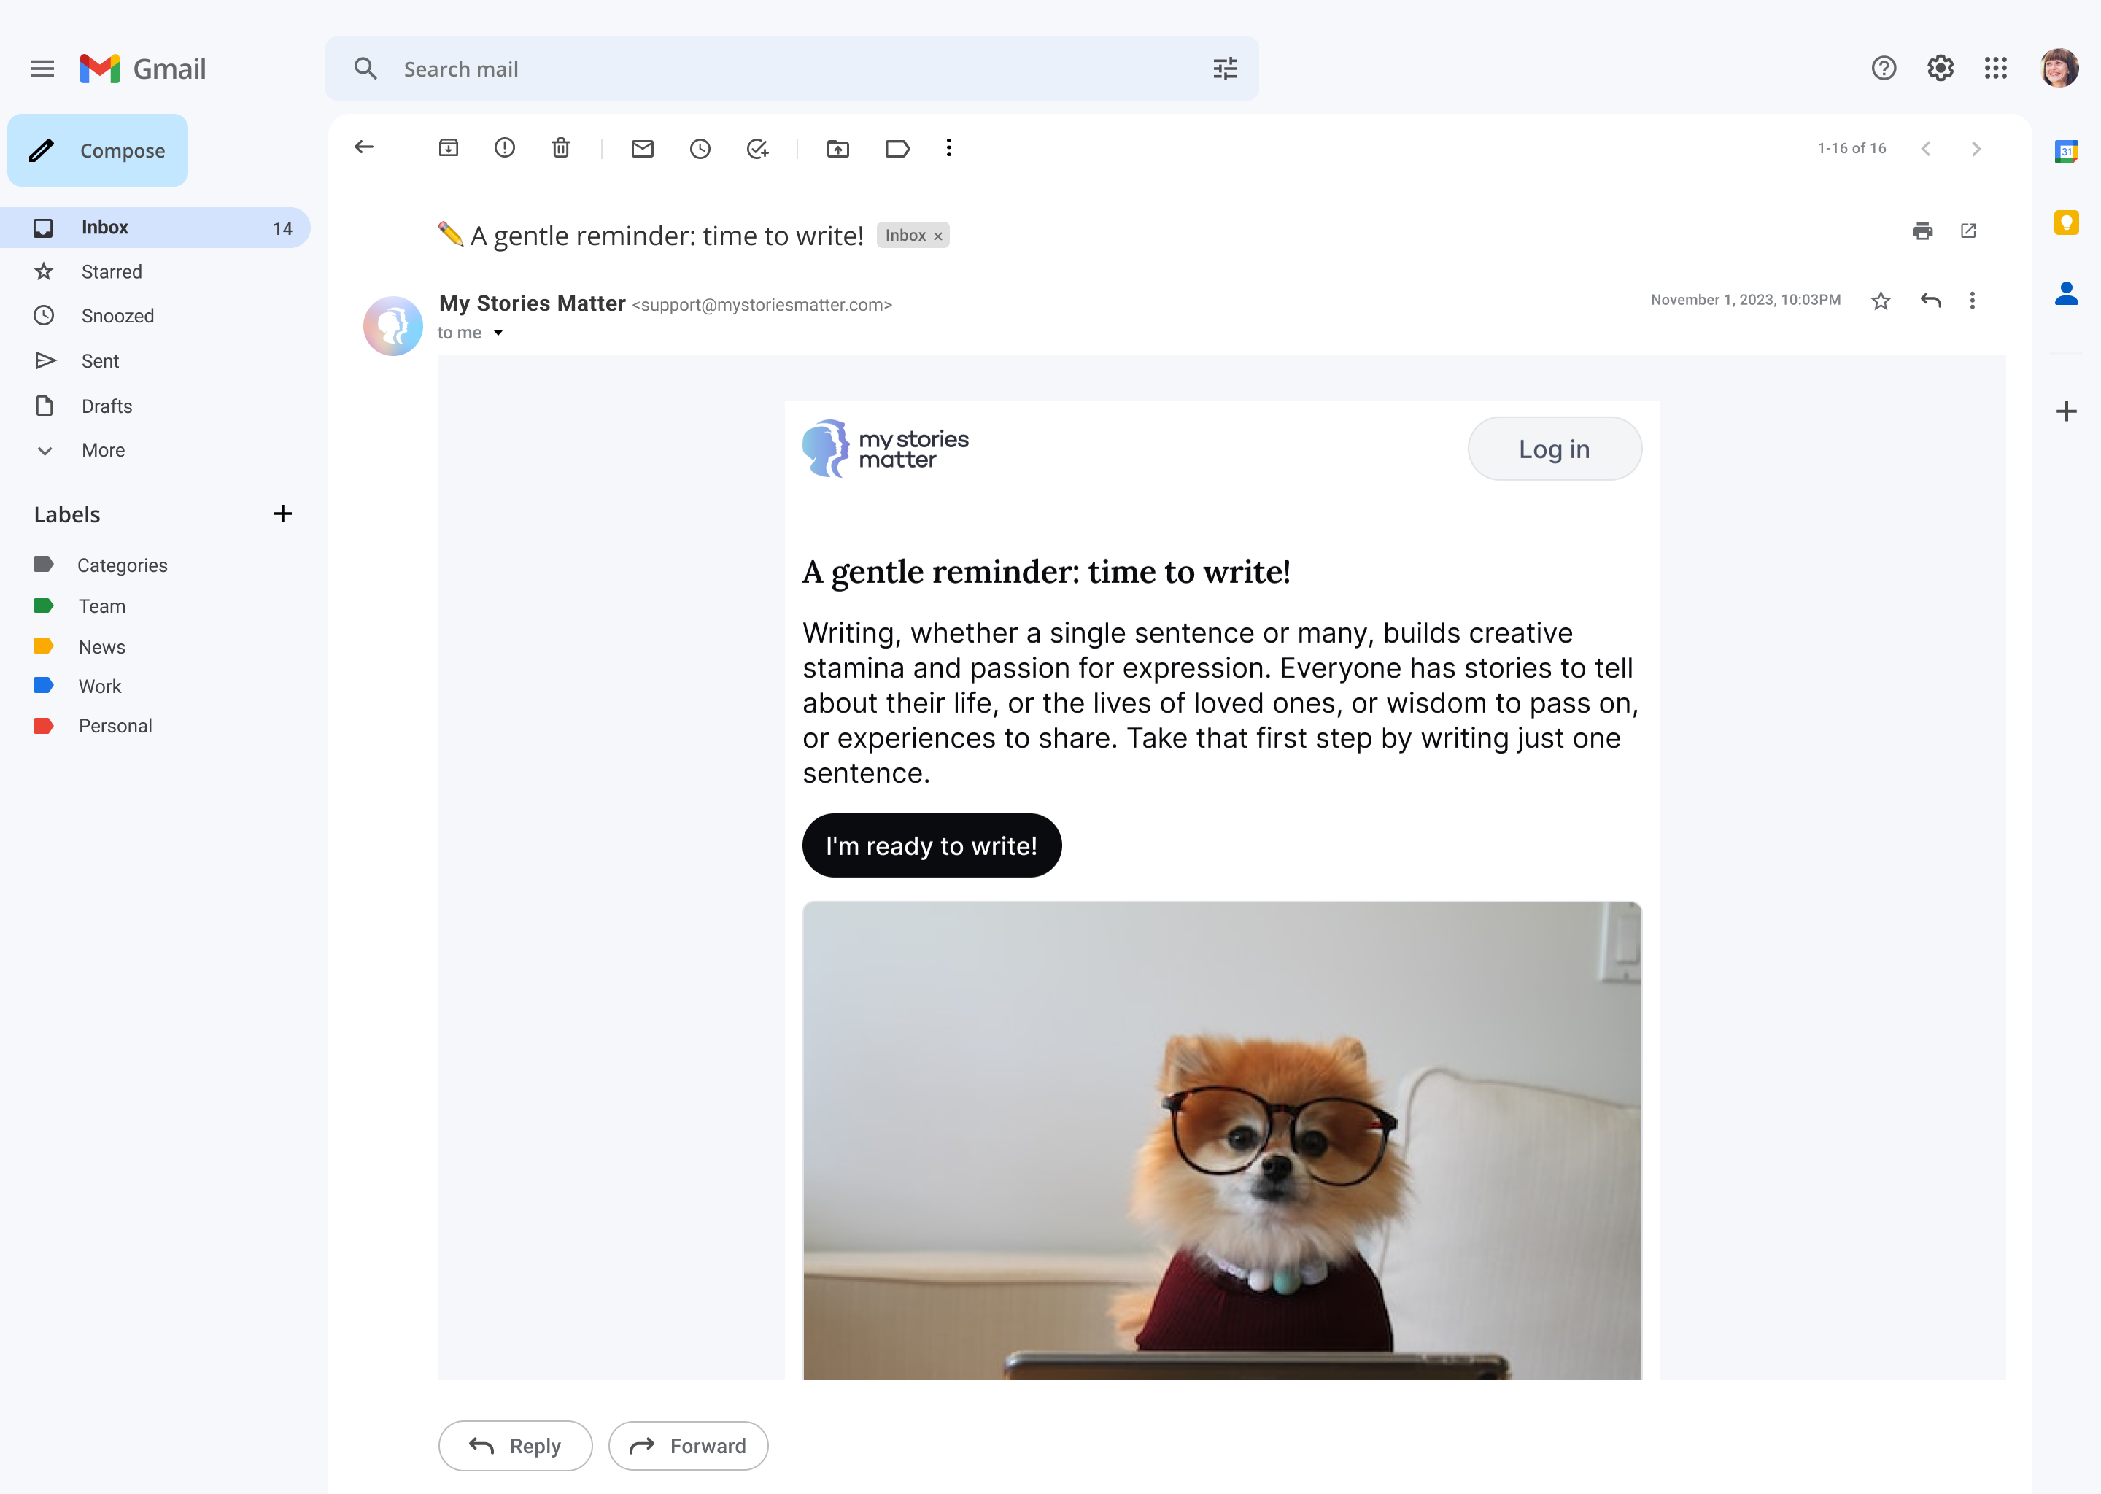The height and width of the screenshot is (1494, 2101).
Task: Click the Archive email icon
Action: coord(448,149)
